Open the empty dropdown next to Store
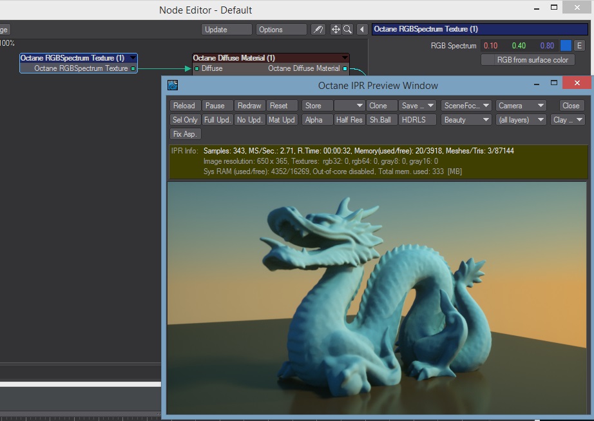The height and width of the screenshot is (421, 594). [350, 106]
